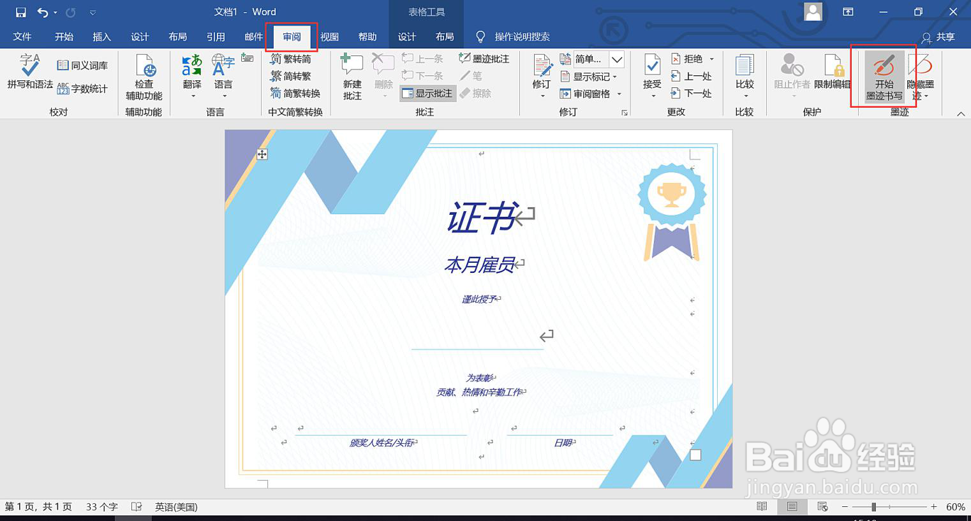The height and width of the screenshot is (521, 971).
Task: Run the 拼写和语法 spelling check
Action: point(29,72)
